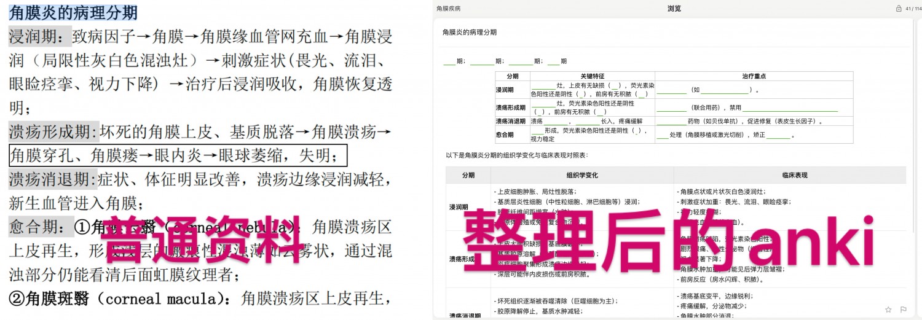The width and height of the screenshot is (922, 320).
Task: Click highlighted 溃疡消退期 heading in left document
Action: coord(53,179)
